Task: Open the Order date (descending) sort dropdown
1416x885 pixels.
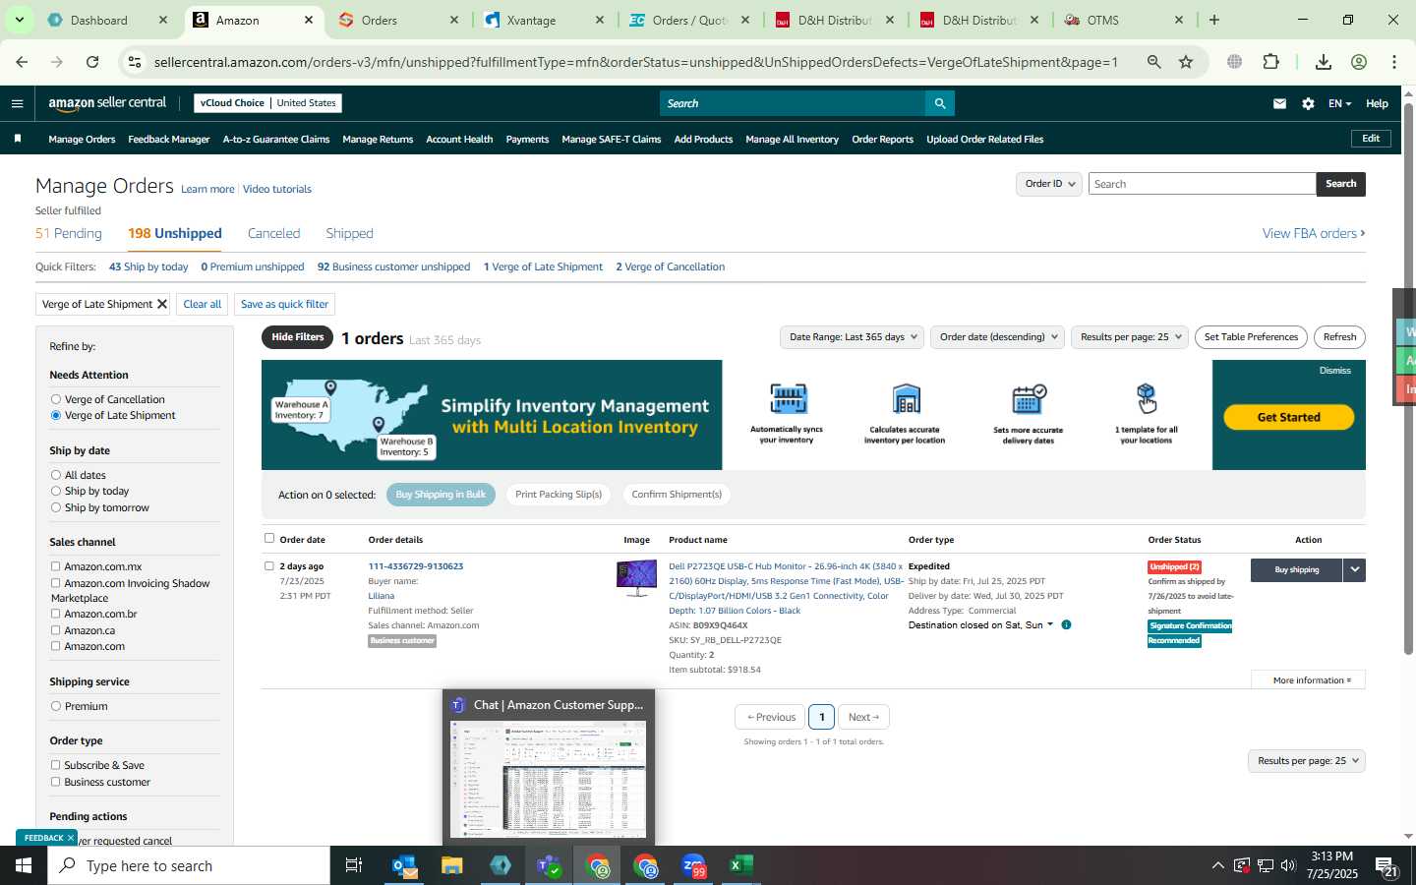Action: [998, 337]
